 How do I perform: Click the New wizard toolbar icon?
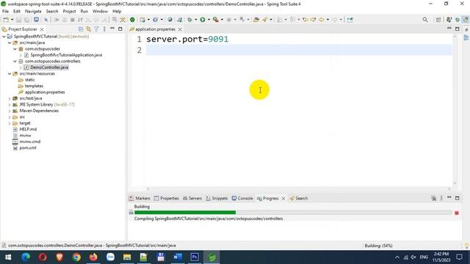coord(6,20)
